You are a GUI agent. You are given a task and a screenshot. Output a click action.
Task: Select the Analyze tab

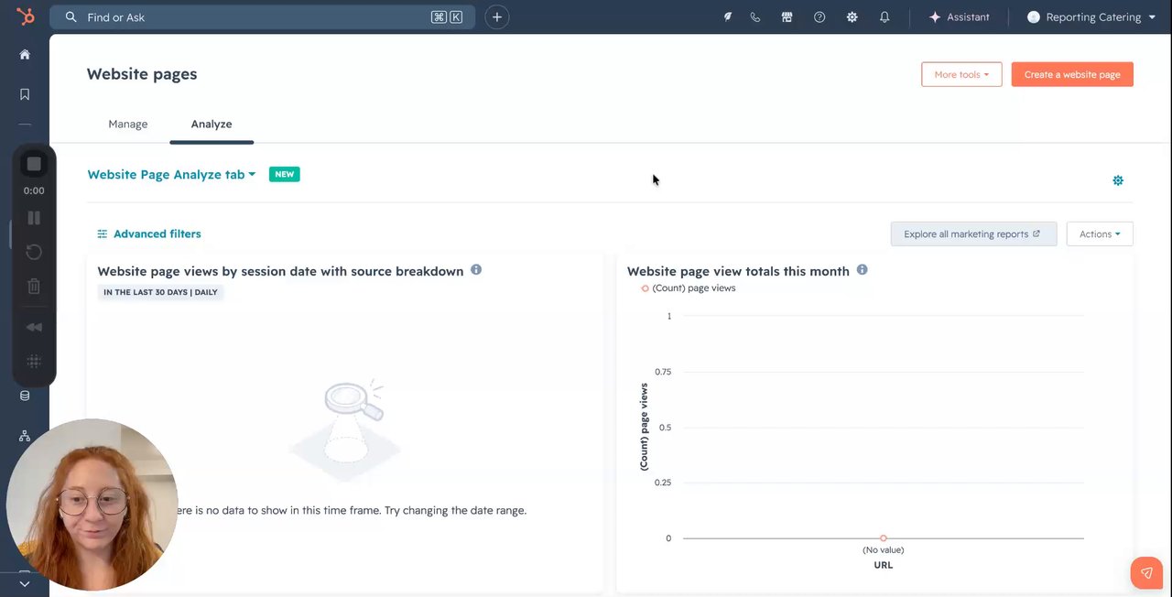click(212, 125)
